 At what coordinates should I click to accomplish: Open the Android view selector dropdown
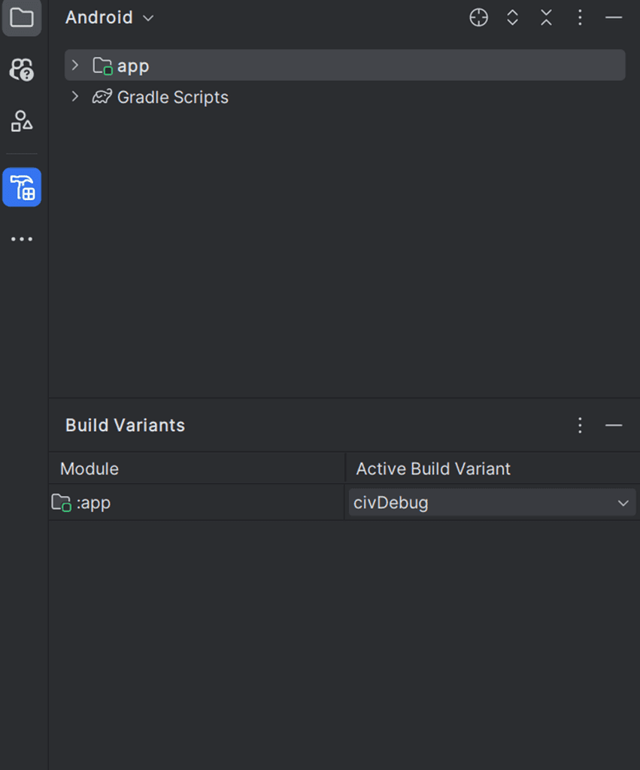(x=110, y=17)
